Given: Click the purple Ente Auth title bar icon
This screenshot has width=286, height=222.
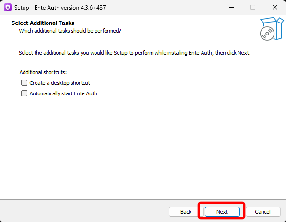Looking at the screenshot, I should click(8, 8).
